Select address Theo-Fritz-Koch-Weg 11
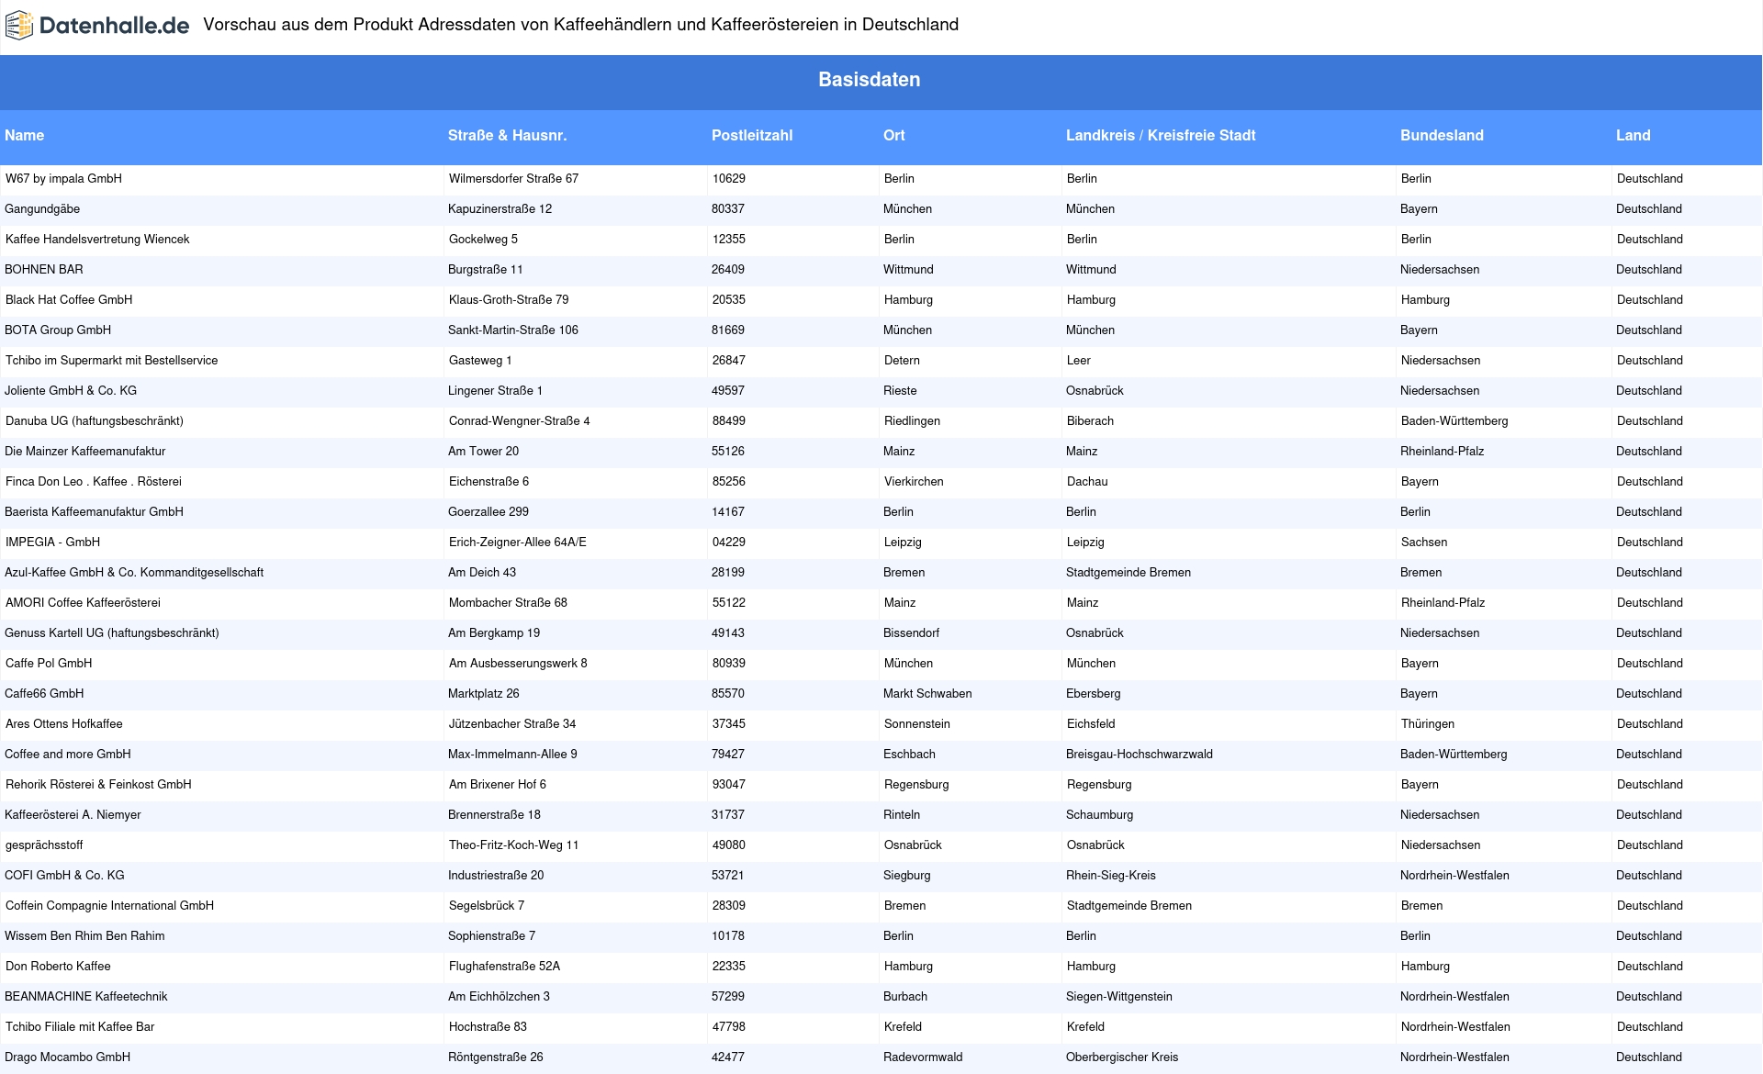This screenshot has width=1763, height=1074. point(514,845)
